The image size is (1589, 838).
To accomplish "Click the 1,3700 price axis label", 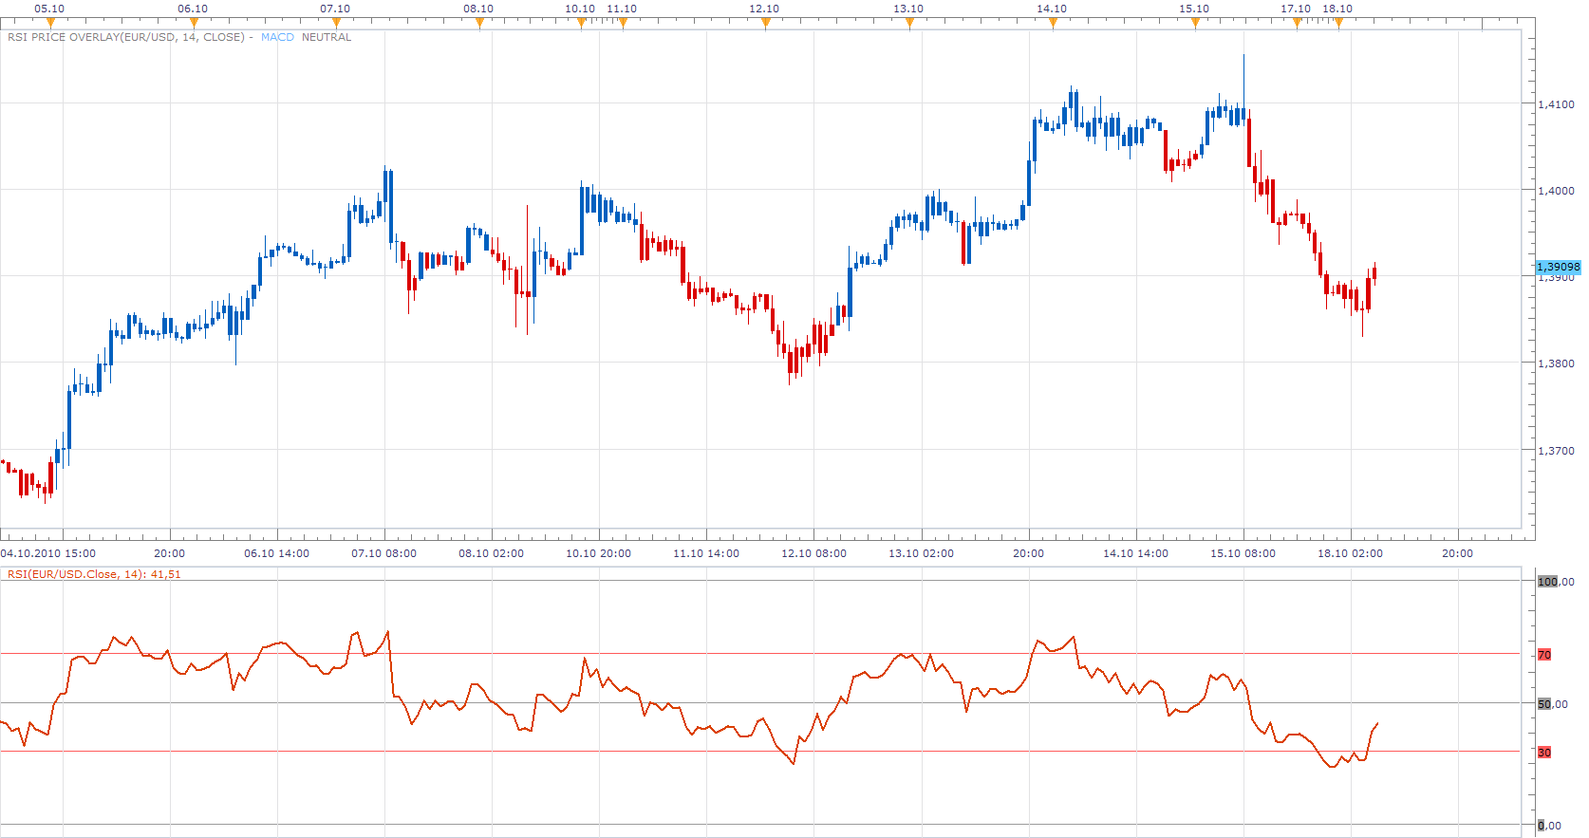I will click(1556, 451).
